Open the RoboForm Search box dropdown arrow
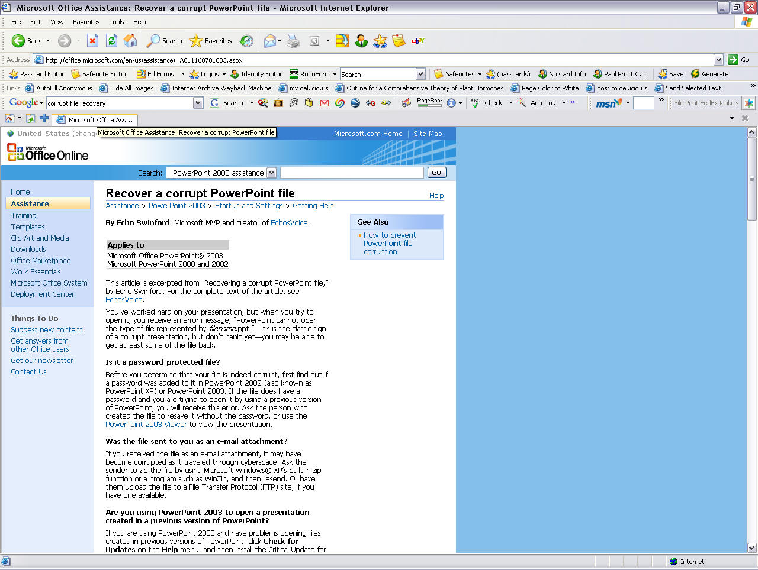This screenshot has width=758, height=570. (420, 74)
